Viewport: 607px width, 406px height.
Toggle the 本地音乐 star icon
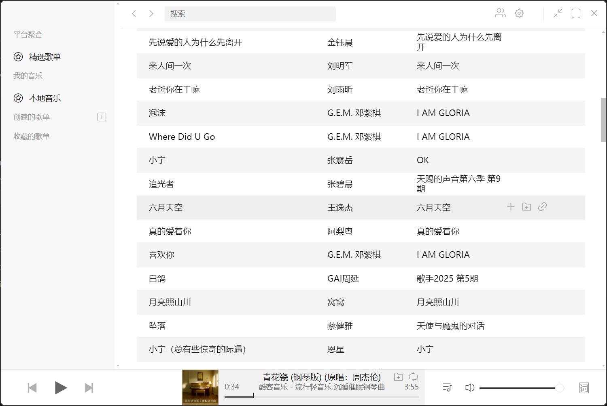pos(18,97)
